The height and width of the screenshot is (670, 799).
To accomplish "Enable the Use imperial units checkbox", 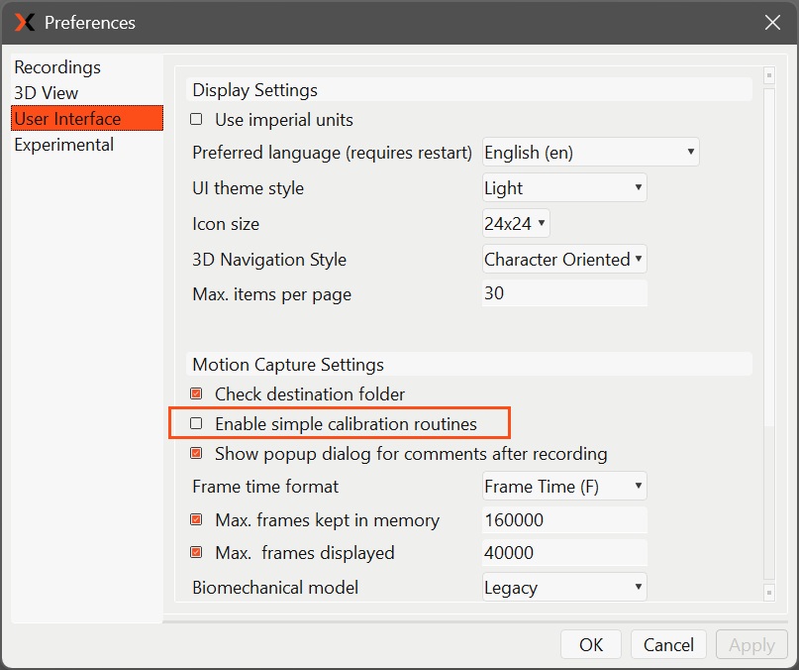I will click(196, 120).
